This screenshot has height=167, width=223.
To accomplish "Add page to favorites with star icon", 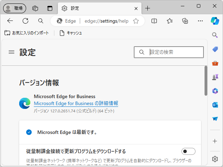I will (x=136, y=21).
